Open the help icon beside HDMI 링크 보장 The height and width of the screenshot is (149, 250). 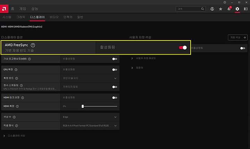pyautogui.click(x=23, y=97)
